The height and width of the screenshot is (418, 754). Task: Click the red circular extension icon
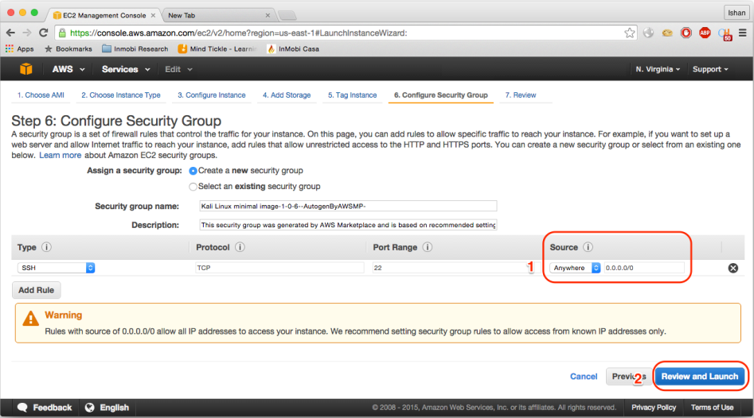click(x=686, y=33)
